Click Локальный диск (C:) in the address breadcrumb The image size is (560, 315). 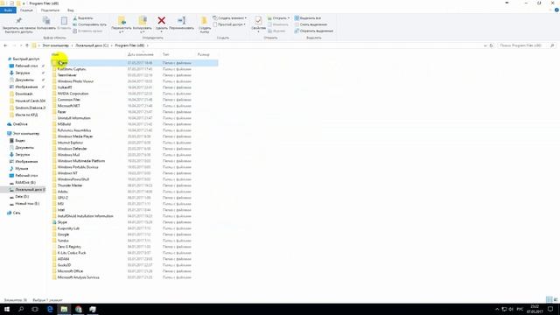(x=92, y=45)
